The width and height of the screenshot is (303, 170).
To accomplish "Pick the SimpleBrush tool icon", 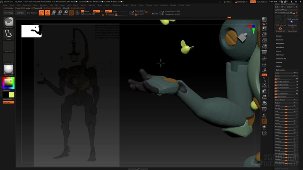I will pyautogui.click(x=280, y=28).
